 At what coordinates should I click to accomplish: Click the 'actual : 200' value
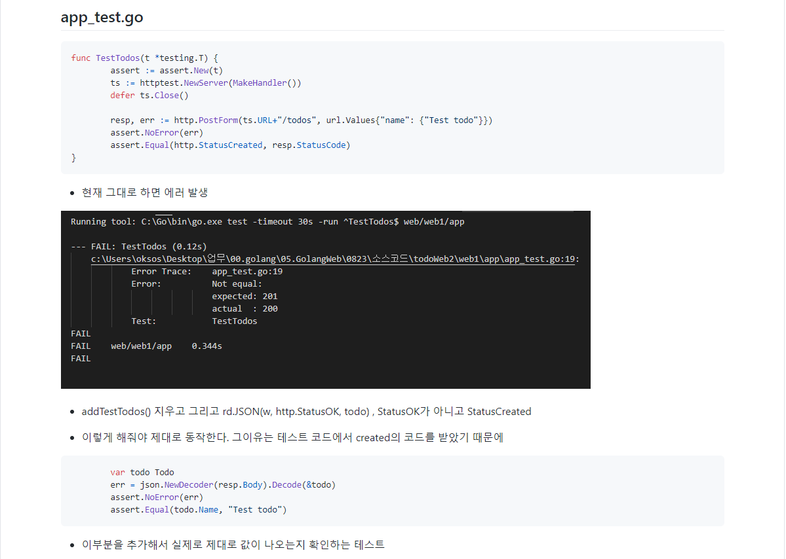[x=245, y=309]
